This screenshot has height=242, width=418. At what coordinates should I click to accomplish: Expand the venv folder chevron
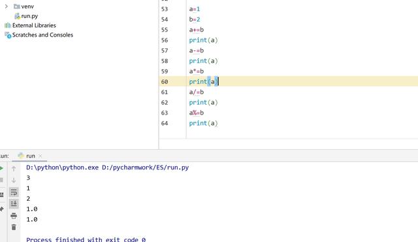coord(7,6)
